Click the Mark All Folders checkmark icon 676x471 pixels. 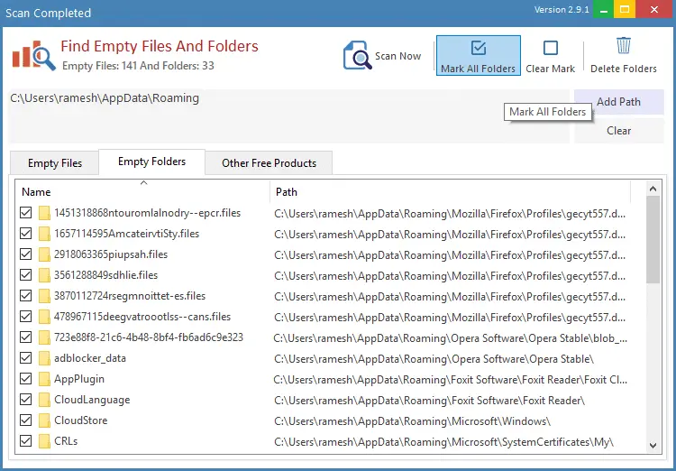point(479,49)
